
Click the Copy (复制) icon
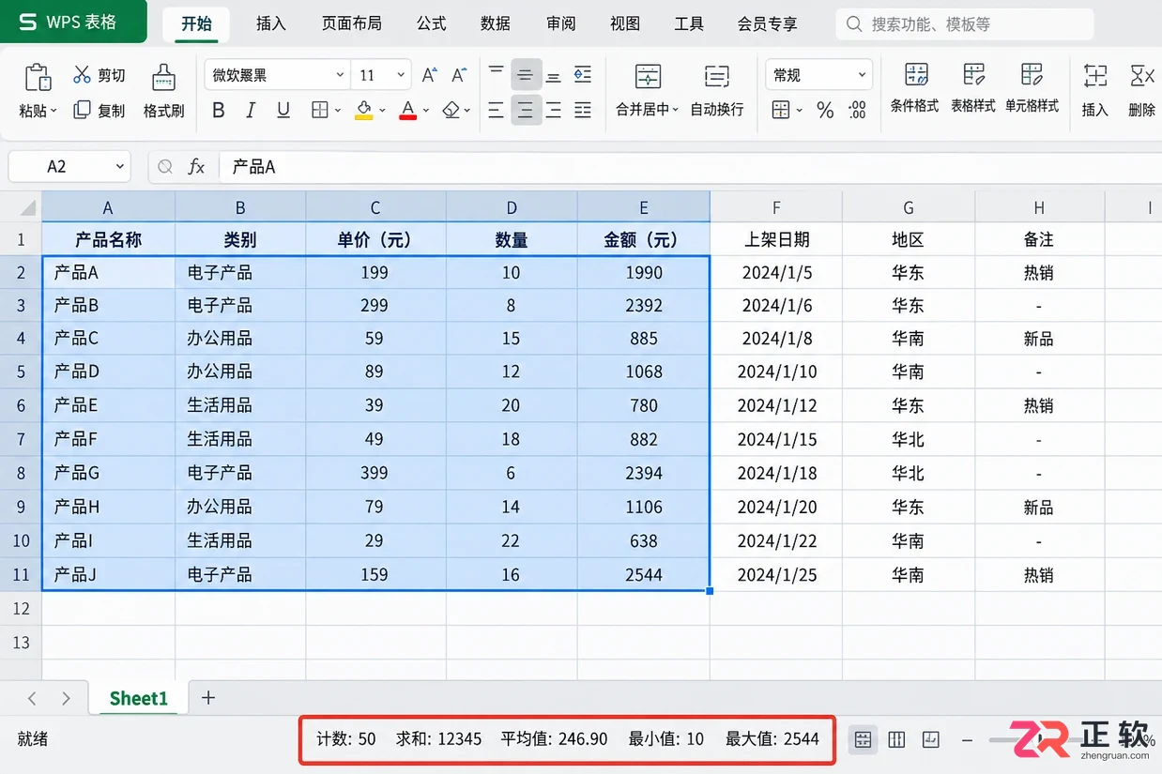(x=82, y=110)
